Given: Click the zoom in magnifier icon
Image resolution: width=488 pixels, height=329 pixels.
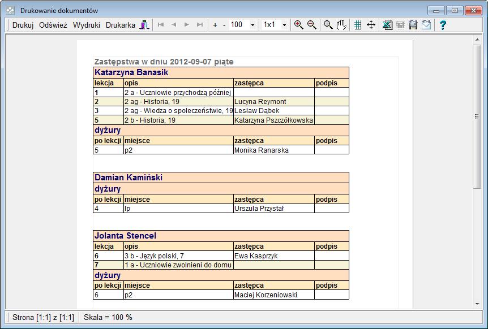Looking at the screenshot, I should pyautogui.click(x=299, y=25).
